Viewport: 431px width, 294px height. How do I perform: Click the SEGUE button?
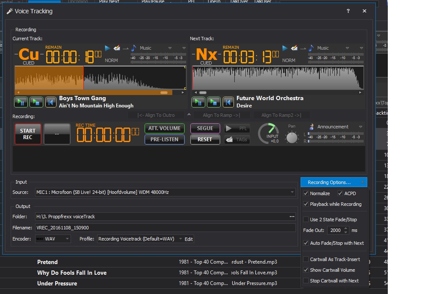tap(205, 128)
